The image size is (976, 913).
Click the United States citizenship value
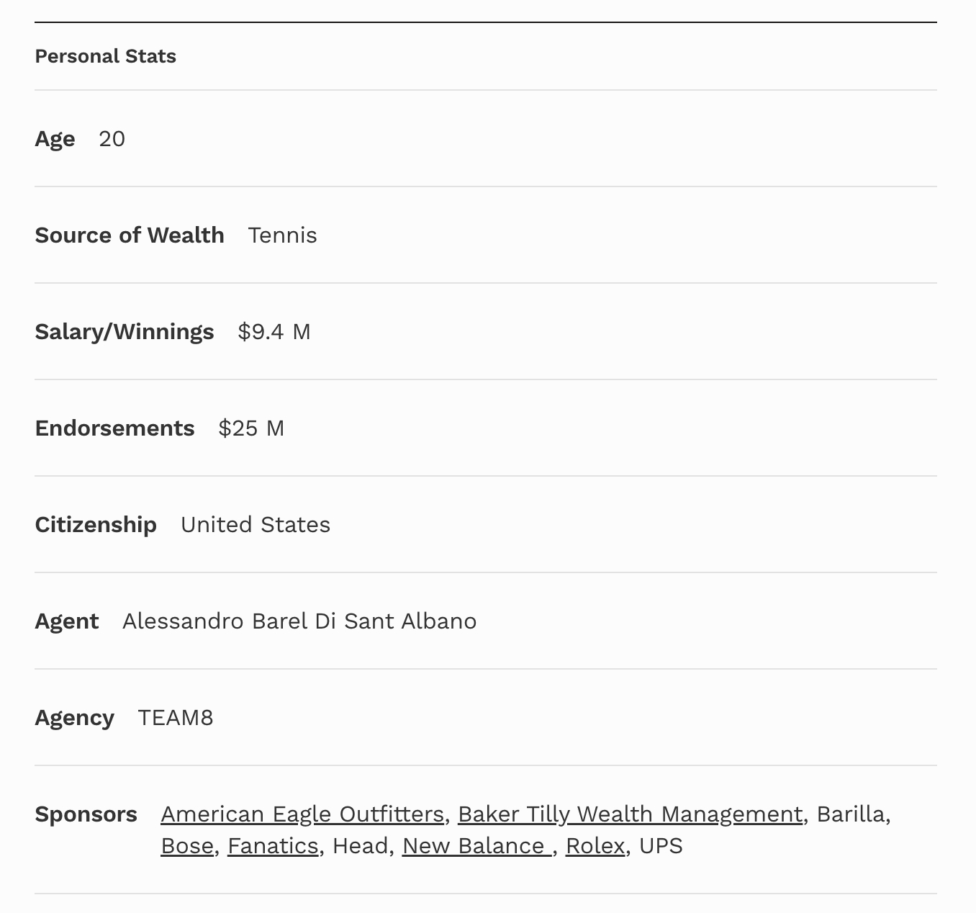tap(256, 525)
